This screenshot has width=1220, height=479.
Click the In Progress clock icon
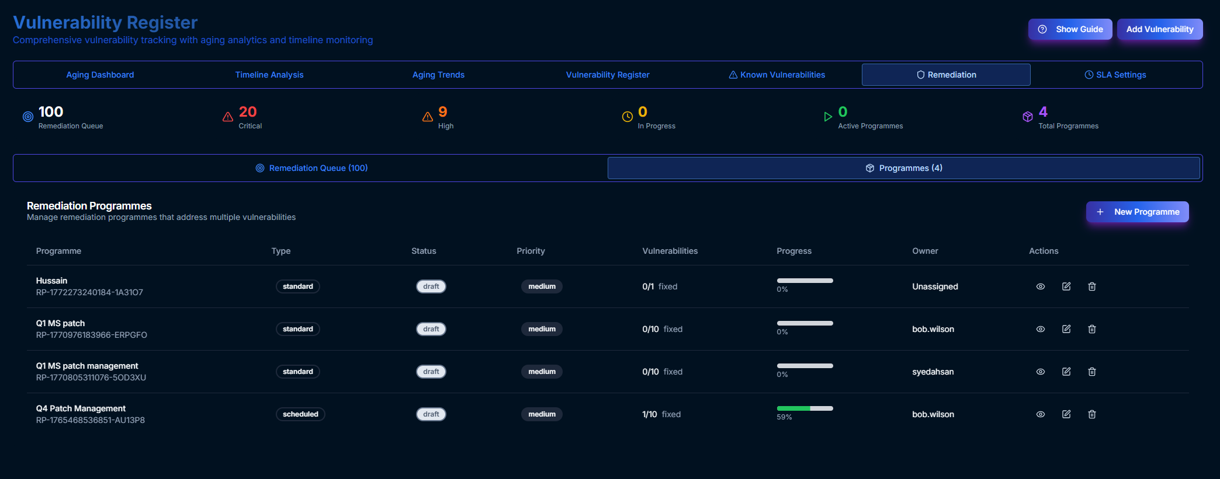tap(628, 117)
